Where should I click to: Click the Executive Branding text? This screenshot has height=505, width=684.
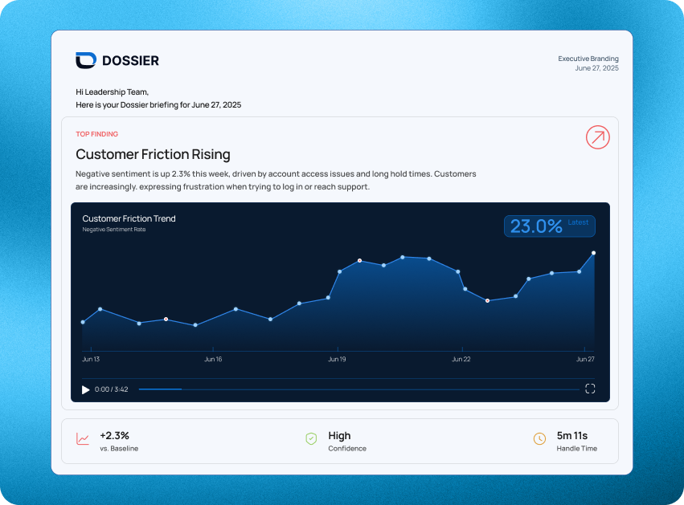click(588, 59)
